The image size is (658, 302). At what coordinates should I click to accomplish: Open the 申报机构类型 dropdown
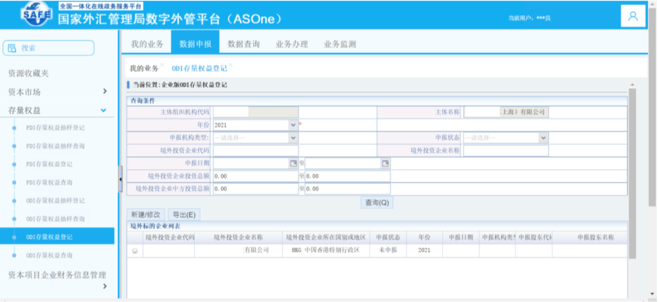click(294, 137)
